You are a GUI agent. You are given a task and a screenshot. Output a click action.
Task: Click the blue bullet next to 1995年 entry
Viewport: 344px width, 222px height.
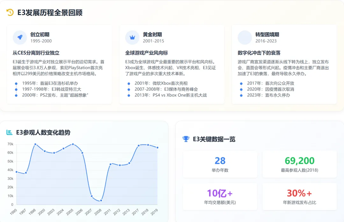[16, 84]
